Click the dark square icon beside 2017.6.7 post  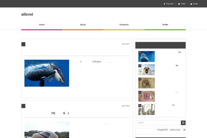(23, 44)
